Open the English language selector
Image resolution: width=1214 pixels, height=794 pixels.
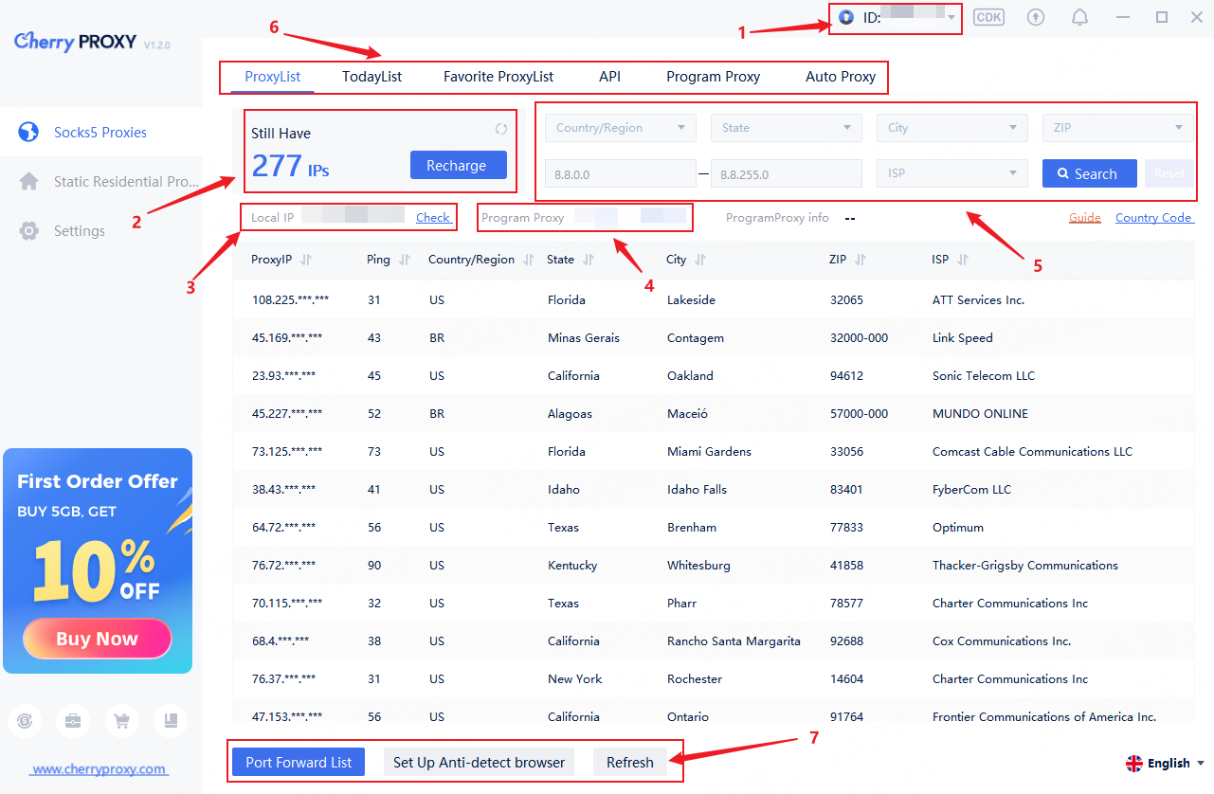point(1166,763)
